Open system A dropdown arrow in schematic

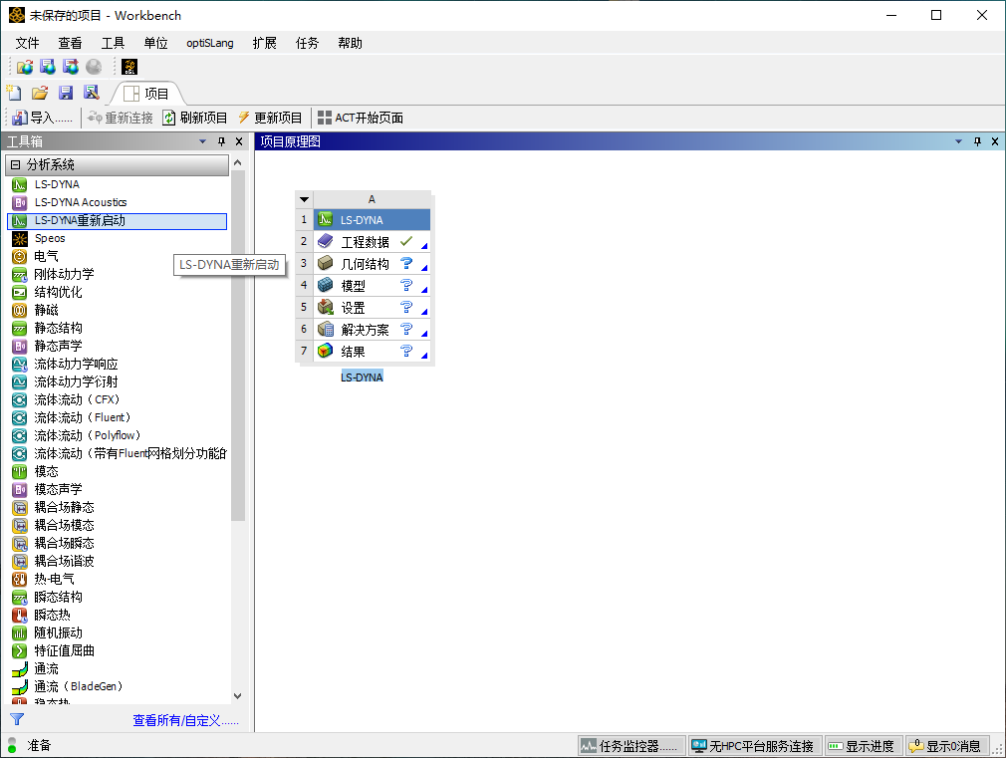(304, 199)
